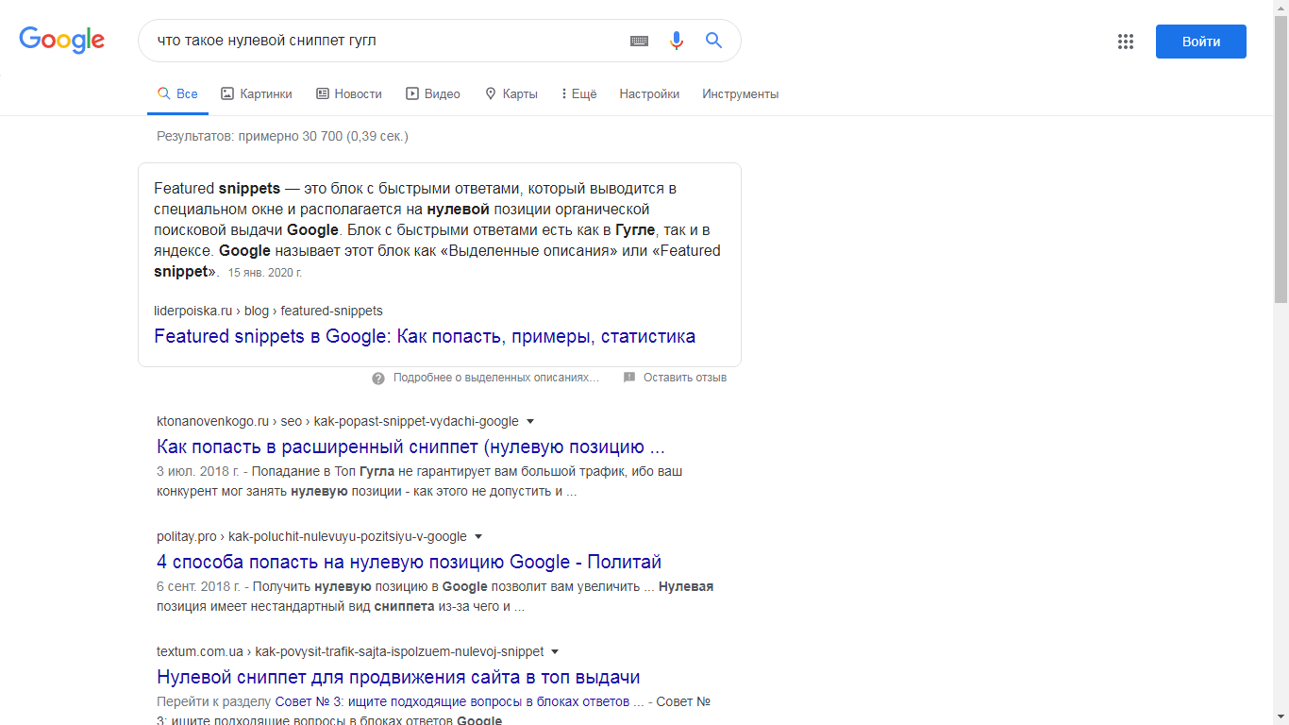Open the Как попасть в расширенный сниппет result
This screenshot has width=1289, height=725.
(x=410, y=447)
